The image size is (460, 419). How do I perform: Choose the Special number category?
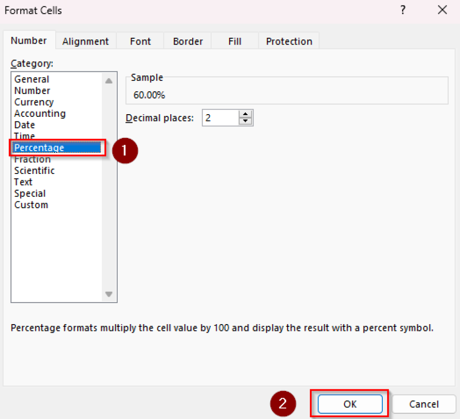[x=30, y=193]
